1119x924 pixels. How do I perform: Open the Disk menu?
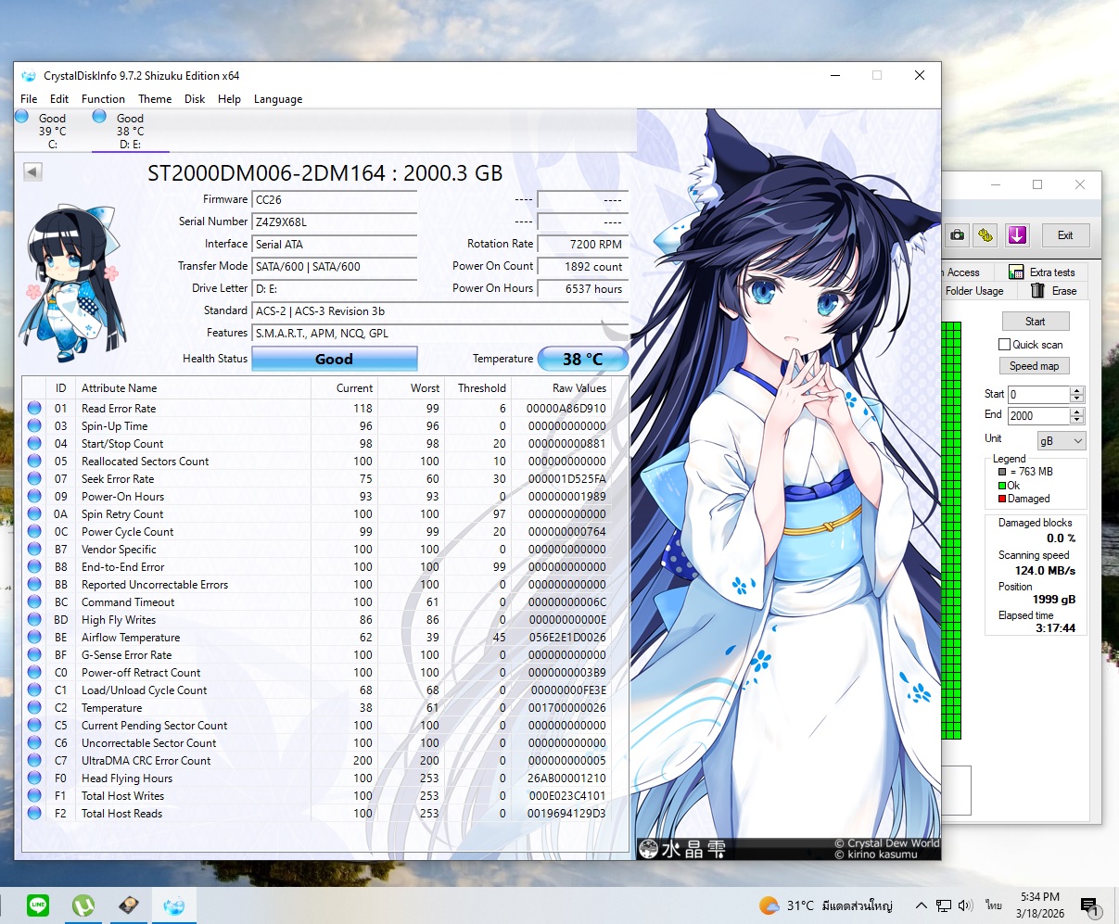tap(195, 99)
